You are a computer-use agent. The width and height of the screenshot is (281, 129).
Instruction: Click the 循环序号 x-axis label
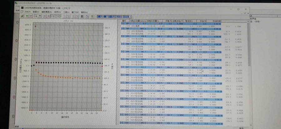(65, 117)
